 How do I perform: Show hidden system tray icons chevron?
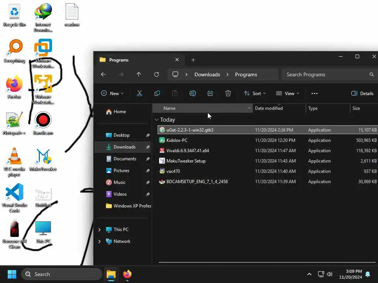tap(309, 274)
